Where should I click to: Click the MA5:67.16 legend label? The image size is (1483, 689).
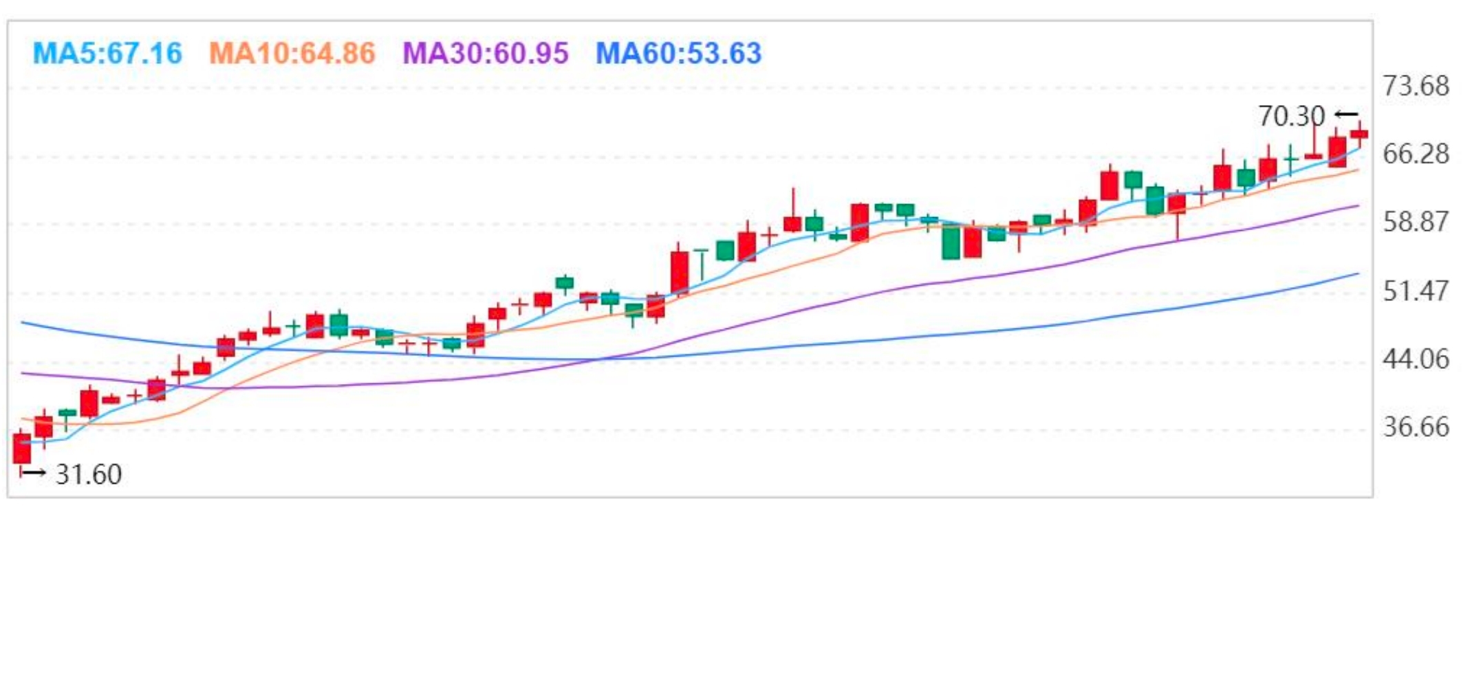[x=107, y=54]
